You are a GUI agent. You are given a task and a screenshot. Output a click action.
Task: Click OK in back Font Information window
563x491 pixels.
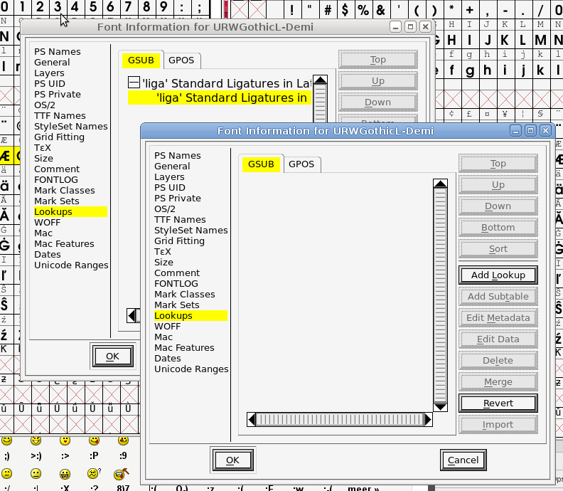coord(113,357)
